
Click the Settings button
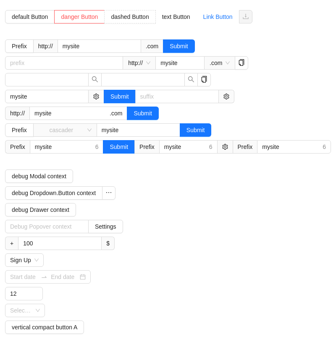click(x=105, y=227)
